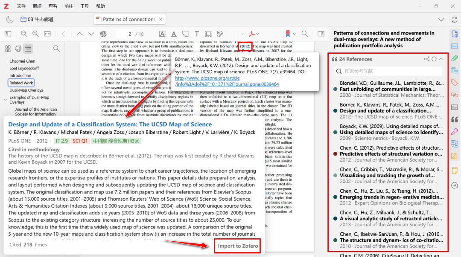Viewport: 461px width, 257px height.
Task: Expand the tab list dropdown chevron
Action: pyautogui.click(x=441, y=20)
